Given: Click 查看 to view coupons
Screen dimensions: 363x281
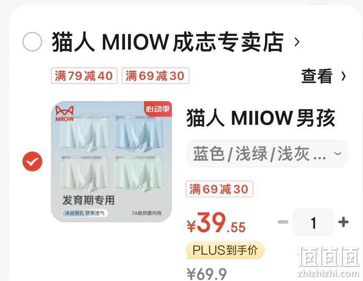Looking at the screenshot, I should (x=317, y=76).
